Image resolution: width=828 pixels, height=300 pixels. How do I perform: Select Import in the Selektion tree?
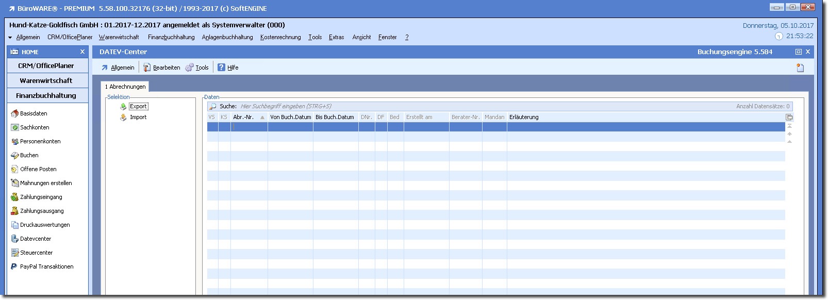coord(138,117)
